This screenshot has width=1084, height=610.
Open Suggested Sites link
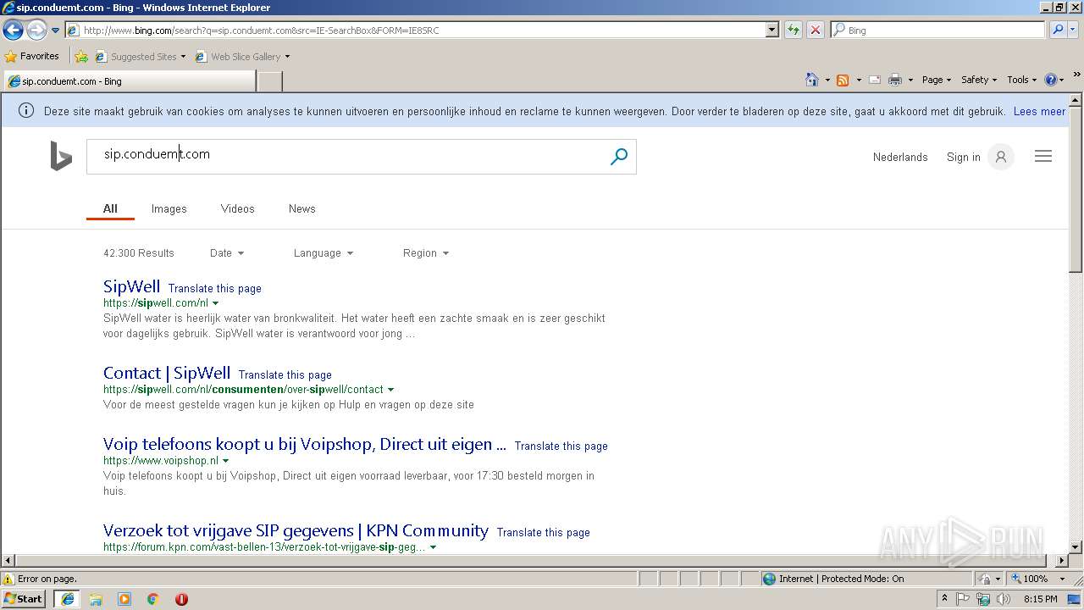[x=140, y=57]
